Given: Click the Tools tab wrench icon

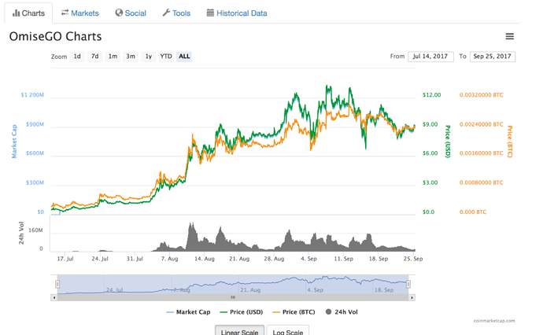Looking at the screenshot, I should (166, 13).
